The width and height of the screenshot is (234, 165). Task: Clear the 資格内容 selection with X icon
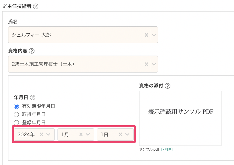(x=146, y=64)
